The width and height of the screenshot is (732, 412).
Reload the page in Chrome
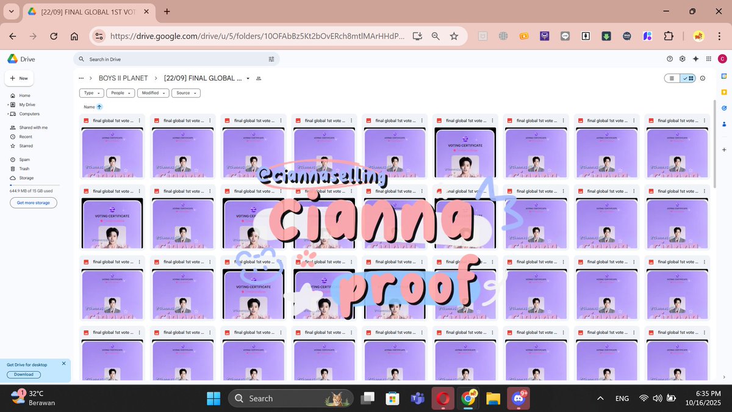click(54, 37)
